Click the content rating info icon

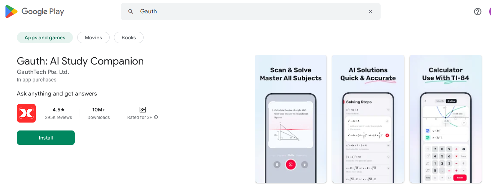coord(156,117)
